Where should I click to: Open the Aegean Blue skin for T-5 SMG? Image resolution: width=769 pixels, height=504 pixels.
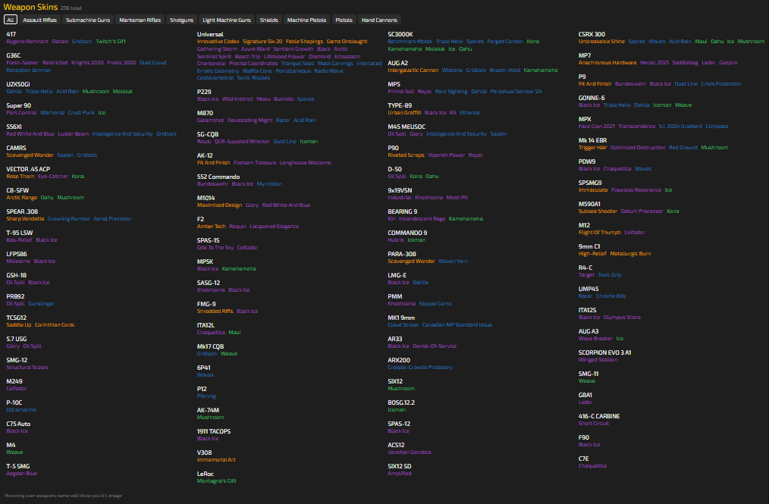click(21, 473)
